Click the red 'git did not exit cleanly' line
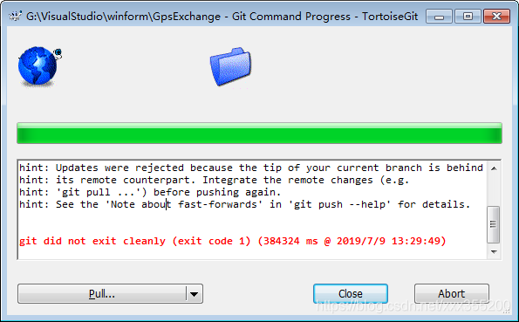Image resolution: width=519 pixels, height=322 pixels. (232, 241)
